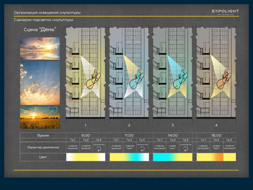Click the top sun-over-water sunset photo
This screenshot has height=190, width=253.
[x=40, y=48]
